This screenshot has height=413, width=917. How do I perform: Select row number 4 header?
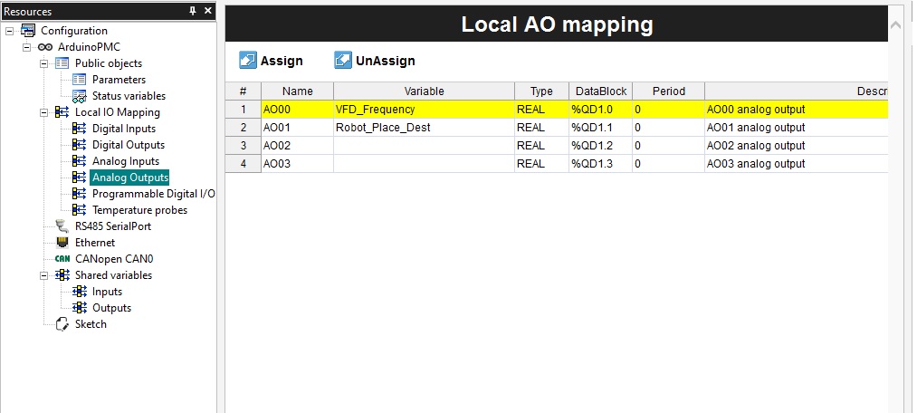[244, 164]
